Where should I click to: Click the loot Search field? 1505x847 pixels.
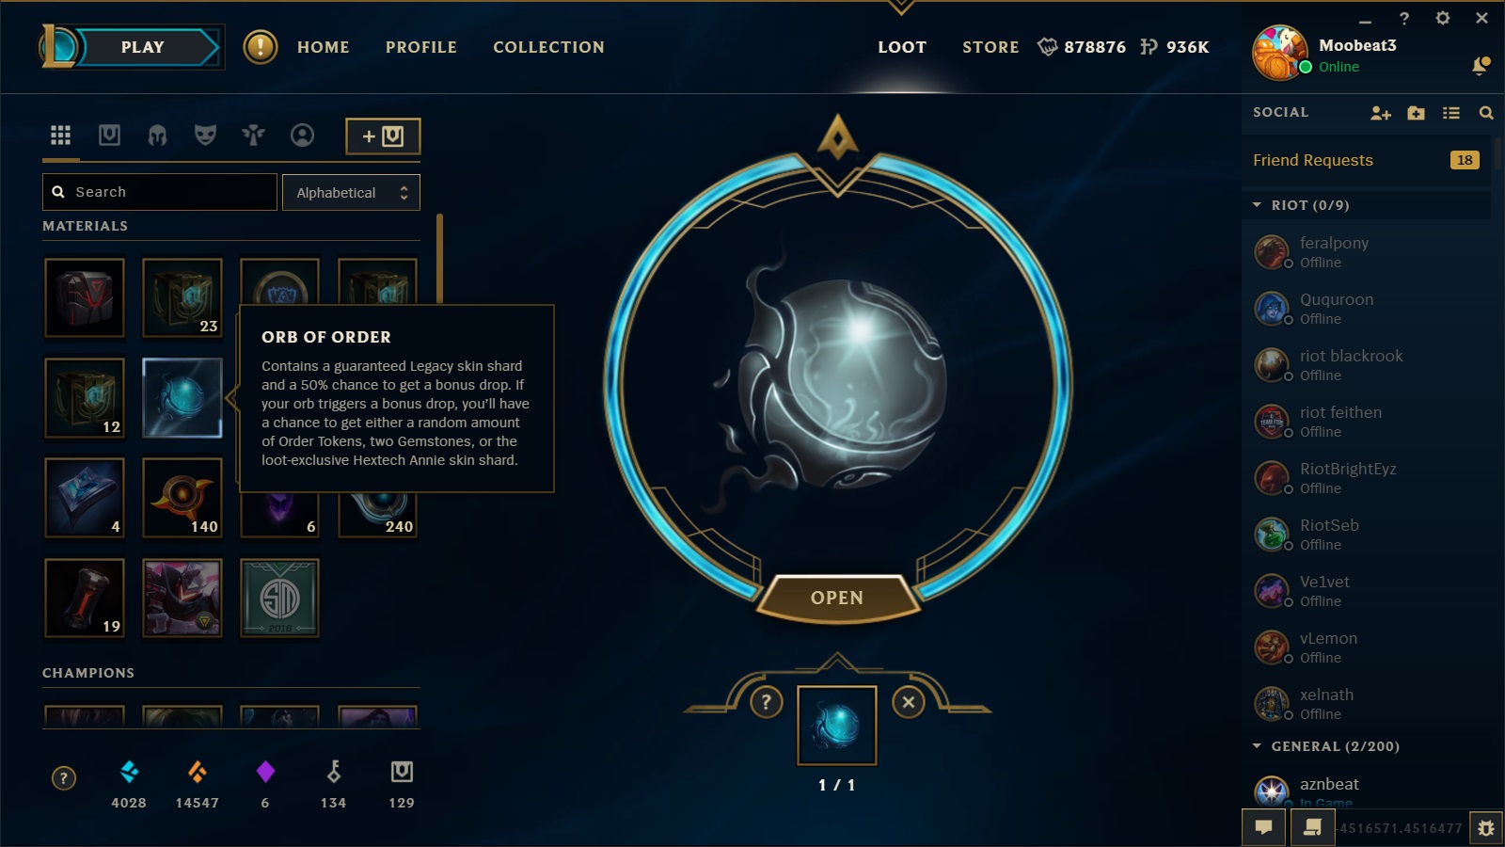160,192
